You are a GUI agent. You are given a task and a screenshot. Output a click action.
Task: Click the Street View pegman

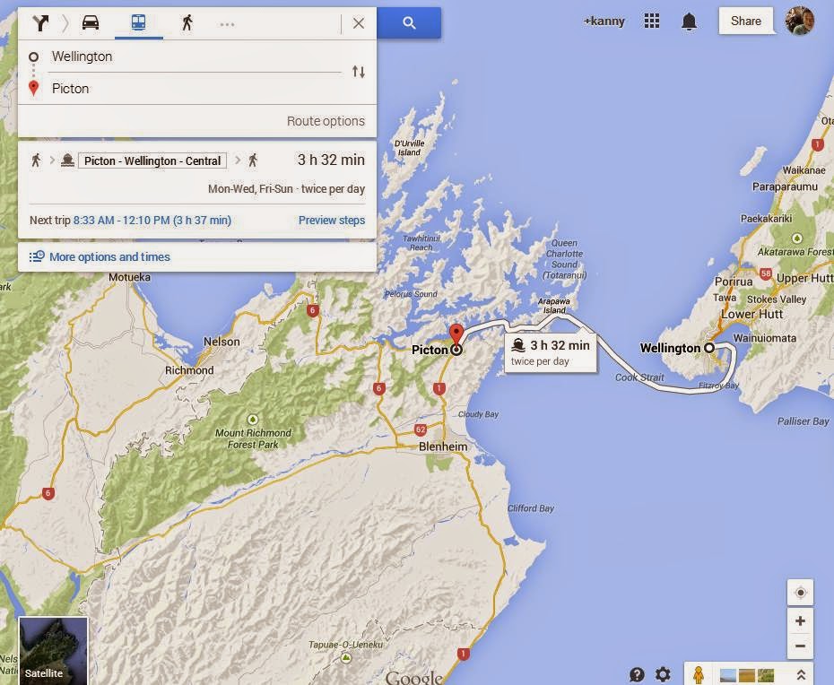(699, 674)
